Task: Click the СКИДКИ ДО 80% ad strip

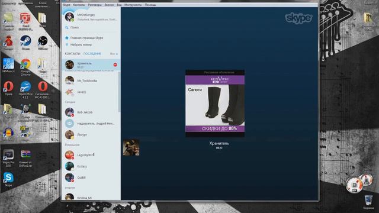Action: (x=215, y=129)
